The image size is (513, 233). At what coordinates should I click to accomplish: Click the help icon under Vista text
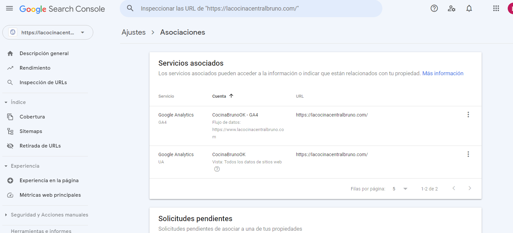217,169
